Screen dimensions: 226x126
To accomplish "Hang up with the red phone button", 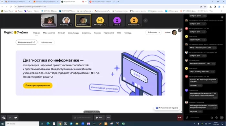I will click(180, 118).
